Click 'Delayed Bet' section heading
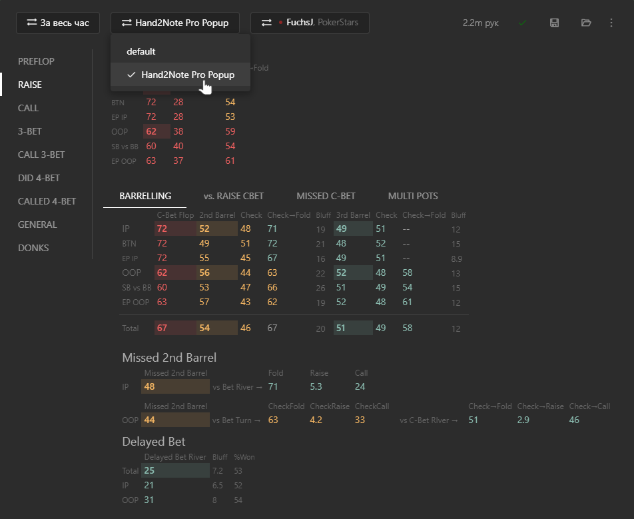 [x=154, y=442]
